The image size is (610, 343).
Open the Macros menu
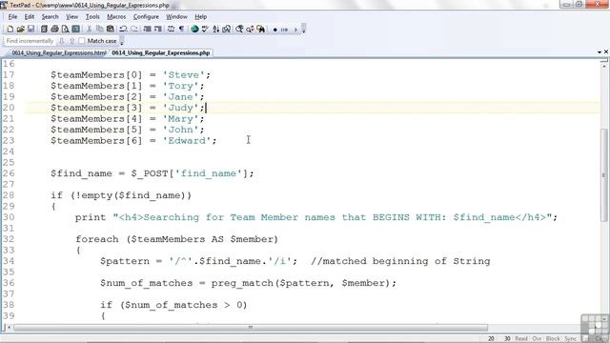(116, 17)
